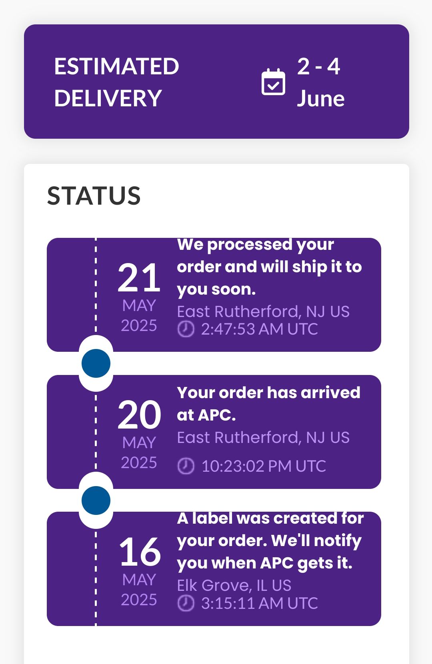432x664 pixels.
Task: Click East Rutherford location on 21 May card
Action: 263,311
